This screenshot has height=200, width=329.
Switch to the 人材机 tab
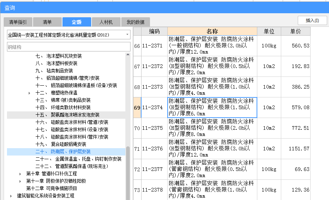[x=106, y=22]
